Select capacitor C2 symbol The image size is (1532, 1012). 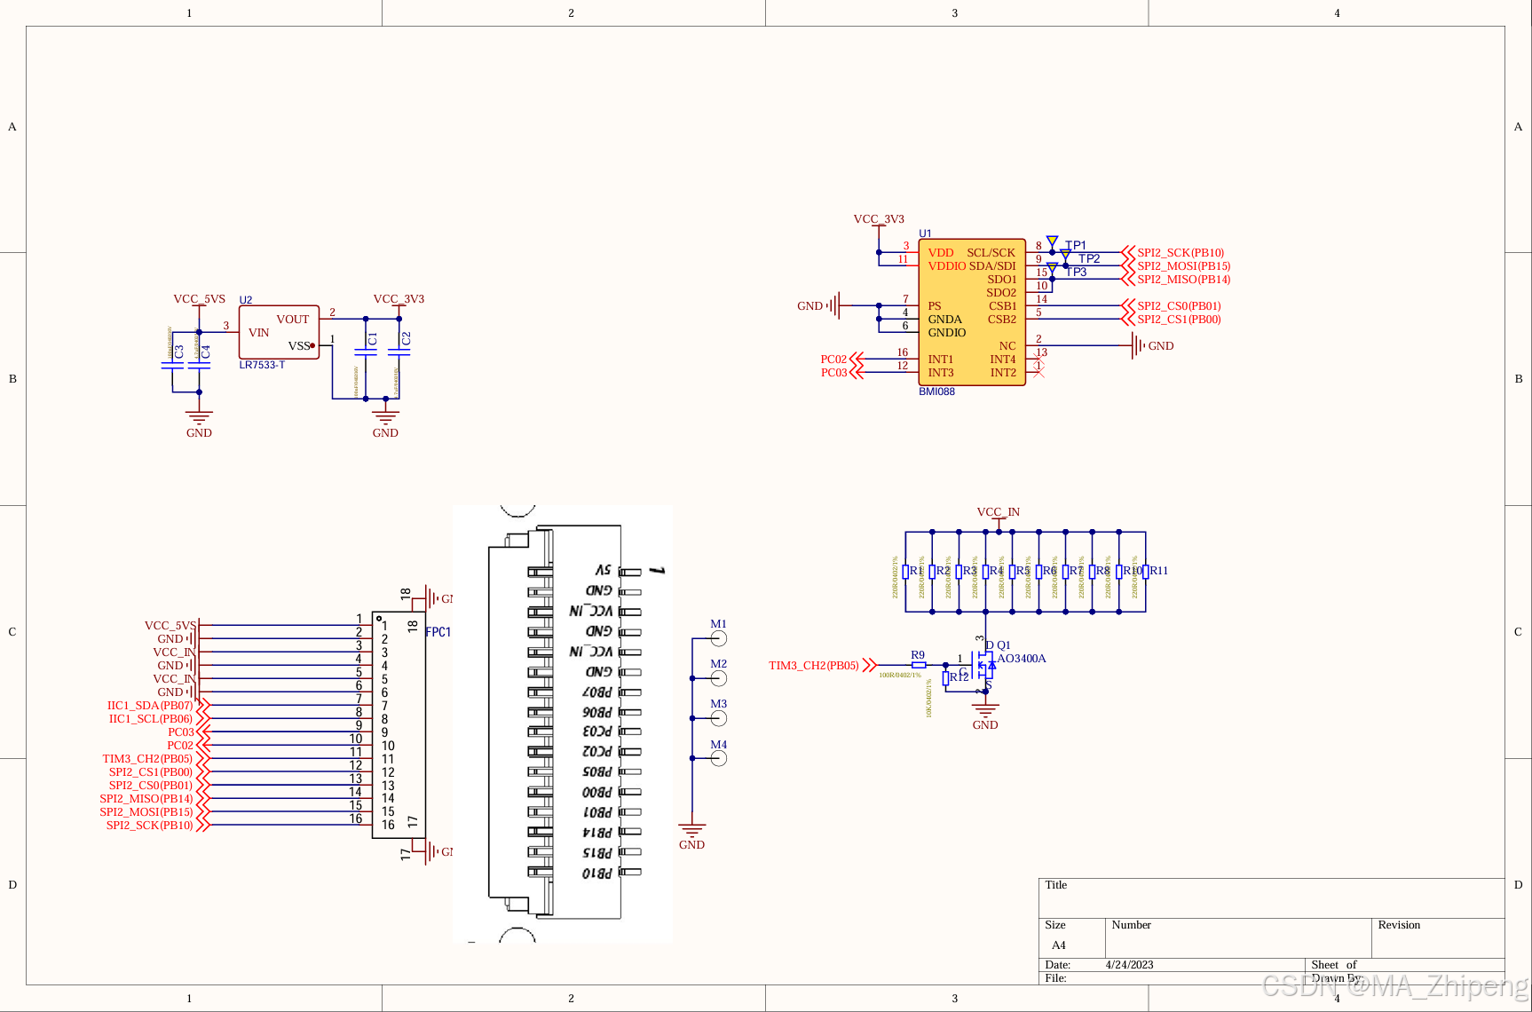(x=399, y=351)
